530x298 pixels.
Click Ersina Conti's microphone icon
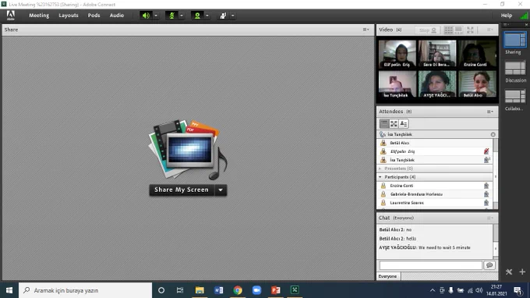pos(486,186)
